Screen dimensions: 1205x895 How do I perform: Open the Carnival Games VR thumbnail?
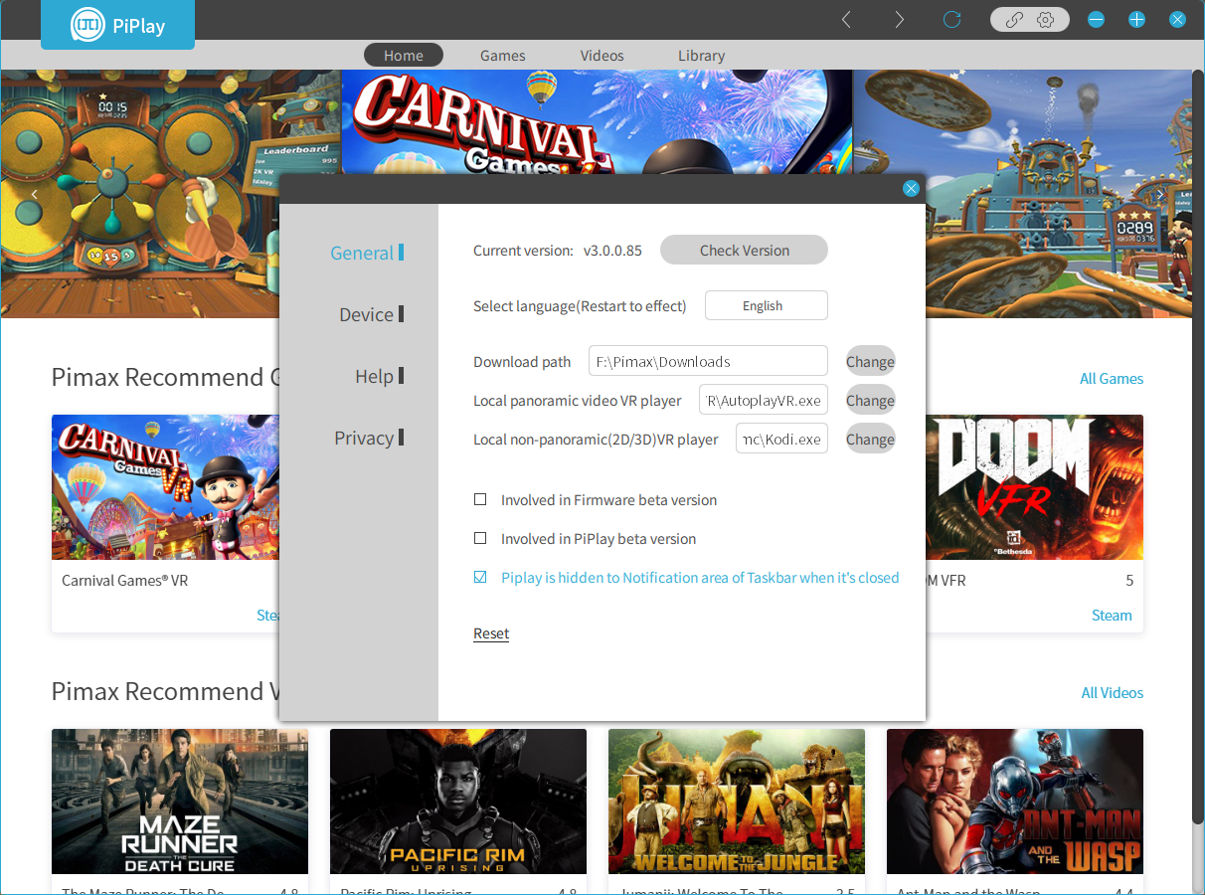click(165, 487)
